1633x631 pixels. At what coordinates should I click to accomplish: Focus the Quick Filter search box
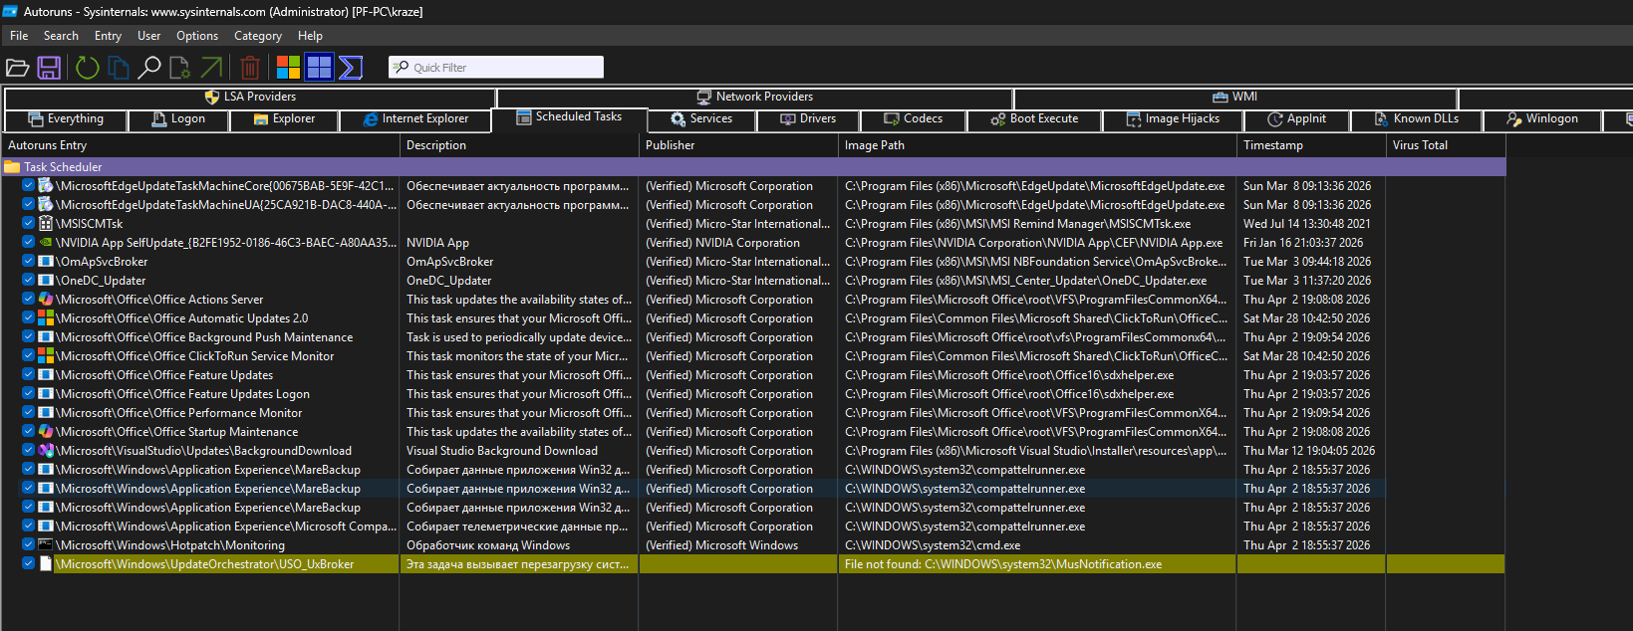click(x=496, y=68)
